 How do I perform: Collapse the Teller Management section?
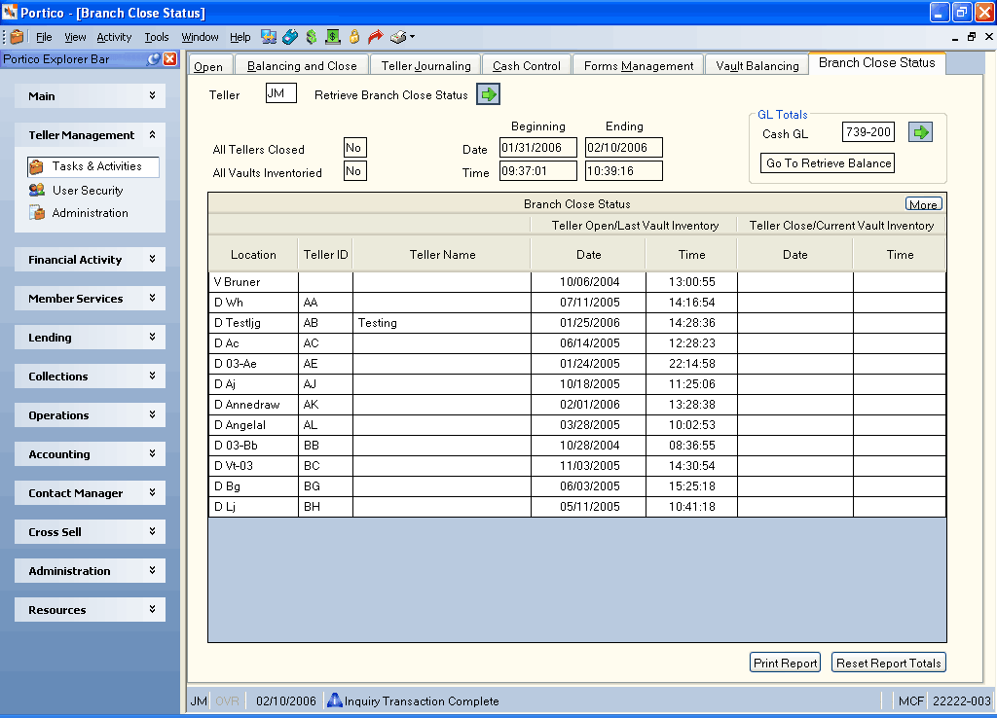click(x=152, y=134)
